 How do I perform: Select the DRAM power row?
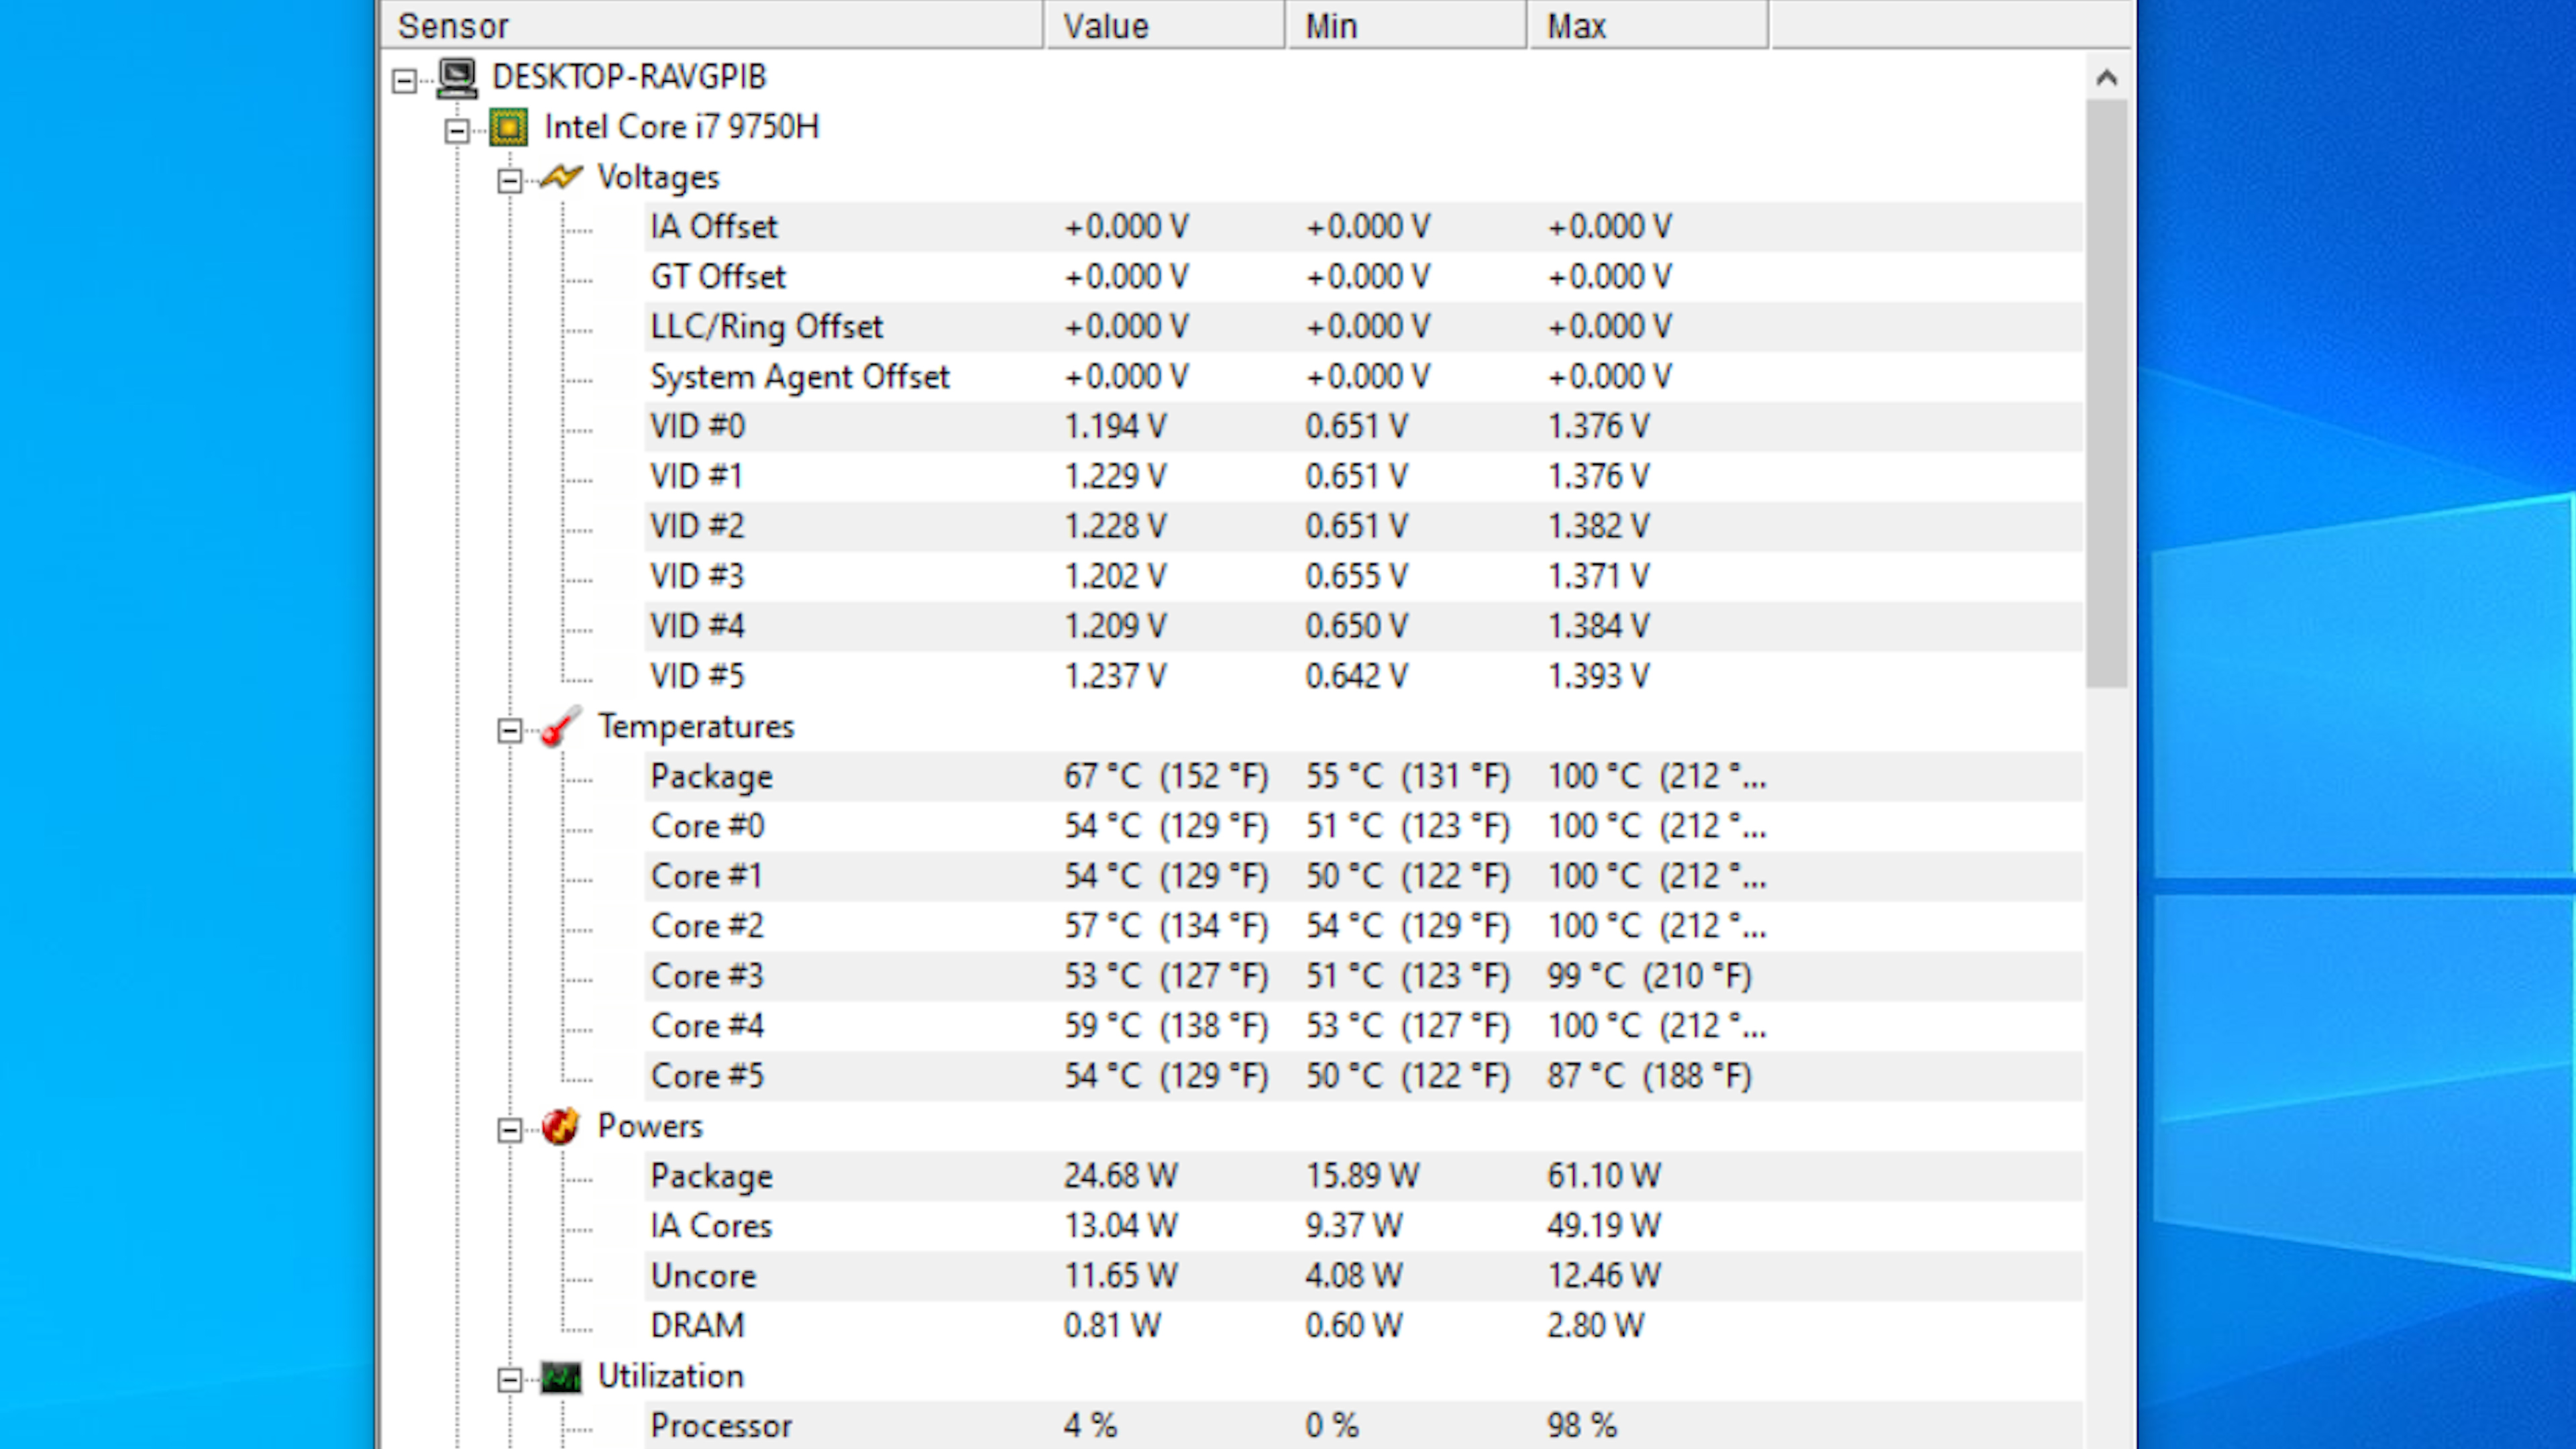point(1364,1327)
